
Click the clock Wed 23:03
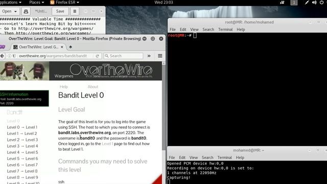click(x=163, y=2)
